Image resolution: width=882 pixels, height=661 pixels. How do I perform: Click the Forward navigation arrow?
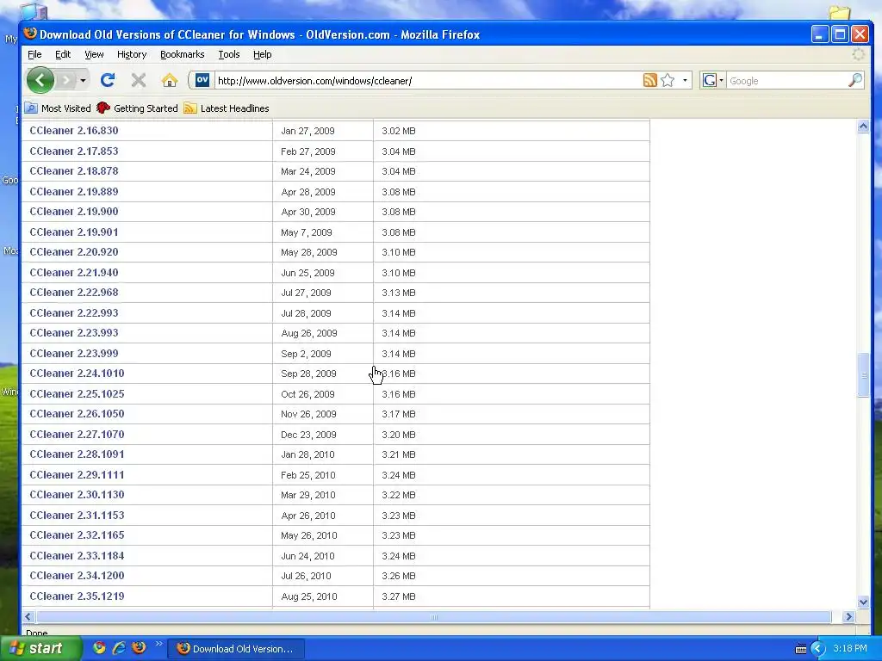click(x=65, y=80)
